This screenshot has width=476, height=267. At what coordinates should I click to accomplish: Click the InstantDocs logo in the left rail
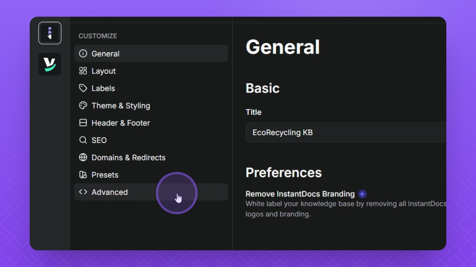pyautogui.click(x=50, y=33)
